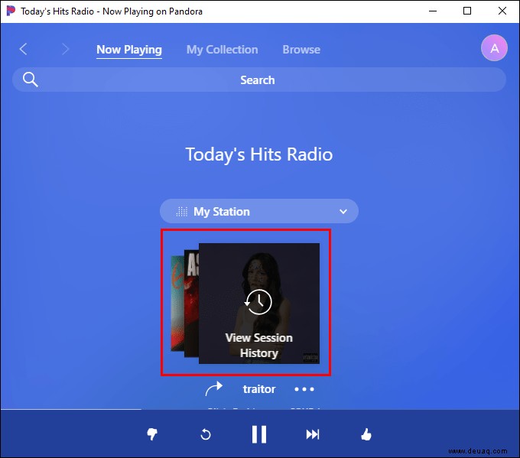520x458 pixels.
Task: Open the View Session History clock icon
Action: [258, 302]
